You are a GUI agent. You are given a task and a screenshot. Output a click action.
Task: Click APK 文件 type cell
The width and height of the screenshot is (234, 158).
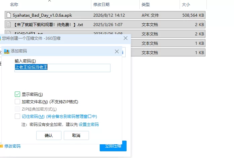point(150,15)
